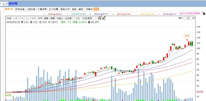Click the 5MA legend line swatch
Image resolution: width=206 pixels, height=101 pixels.
click(x=44, y=14)
